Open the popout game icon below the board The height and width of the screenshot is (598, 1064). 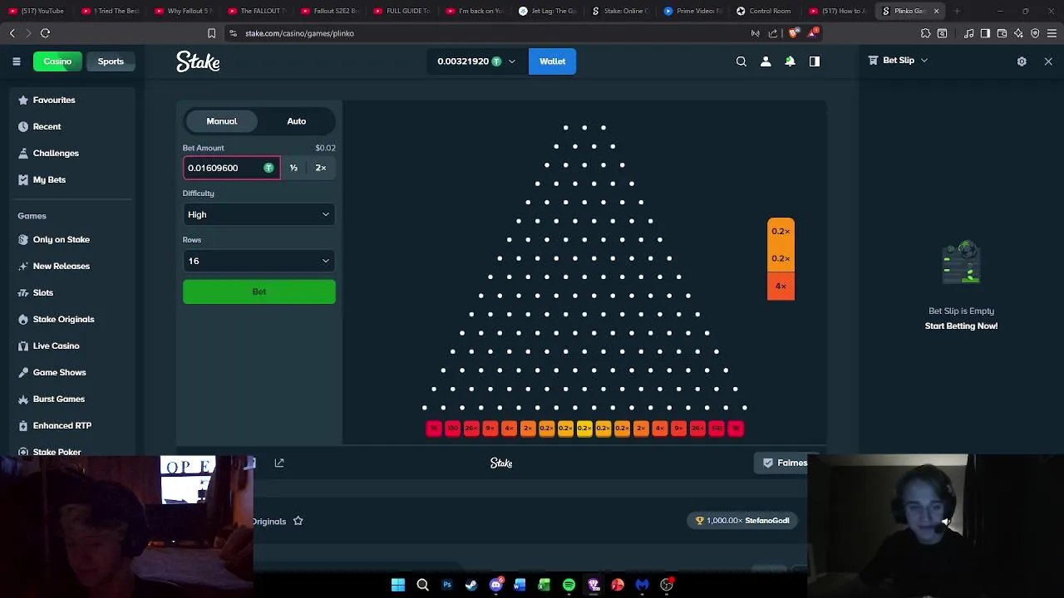(x=279, y=463)
